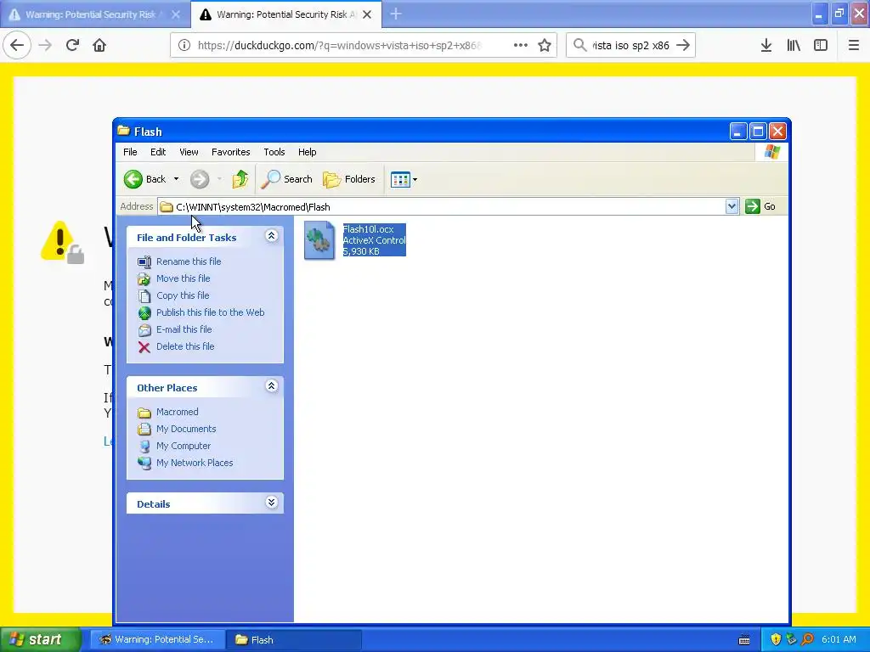Bookmark this page with the star
870x652 pixels.
click(x=545, y=45)
